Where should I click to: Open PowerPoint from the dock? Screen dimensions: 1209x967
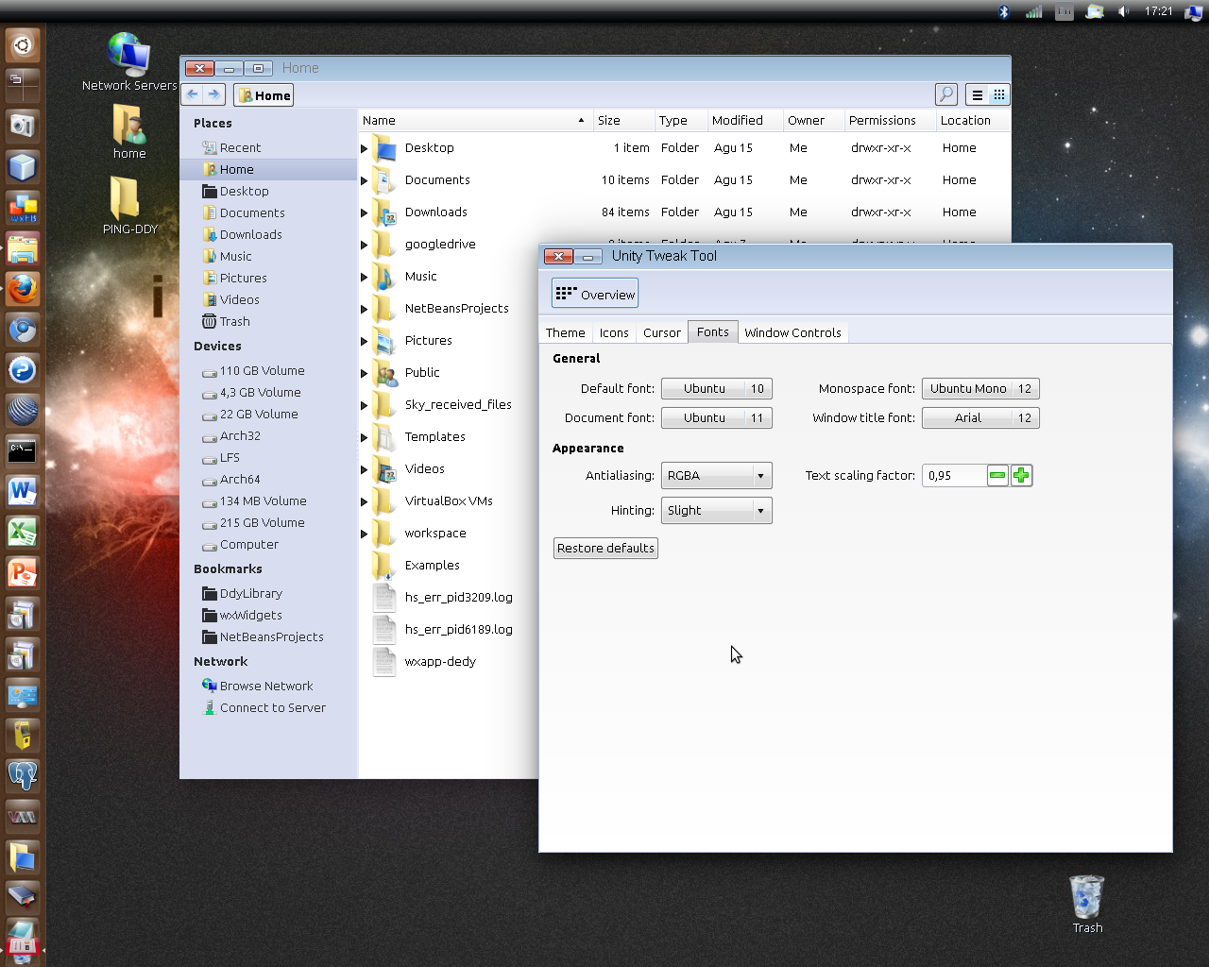click(x=23, y=572)
